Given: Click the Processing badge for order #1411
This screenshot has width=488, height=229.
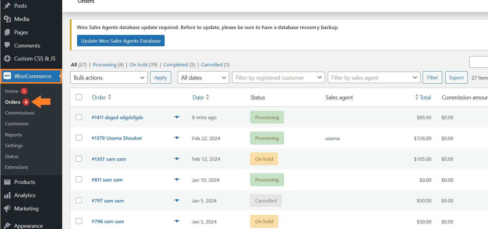Looking at the screenshot, I should tap(267, 117).
